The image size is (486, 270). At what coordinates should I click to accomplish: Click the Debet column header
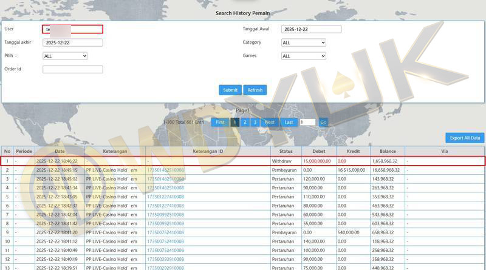pos(318,151)
